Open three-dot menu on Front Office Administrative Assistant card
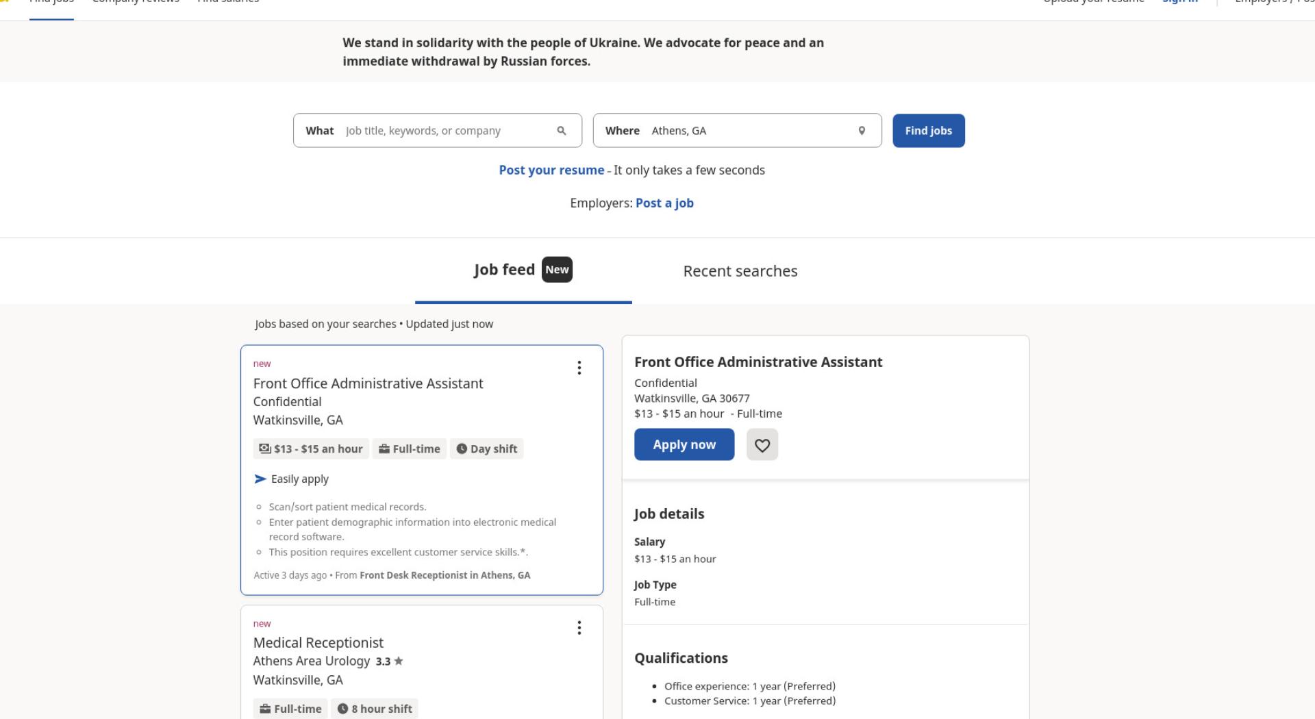 (579, 368)
